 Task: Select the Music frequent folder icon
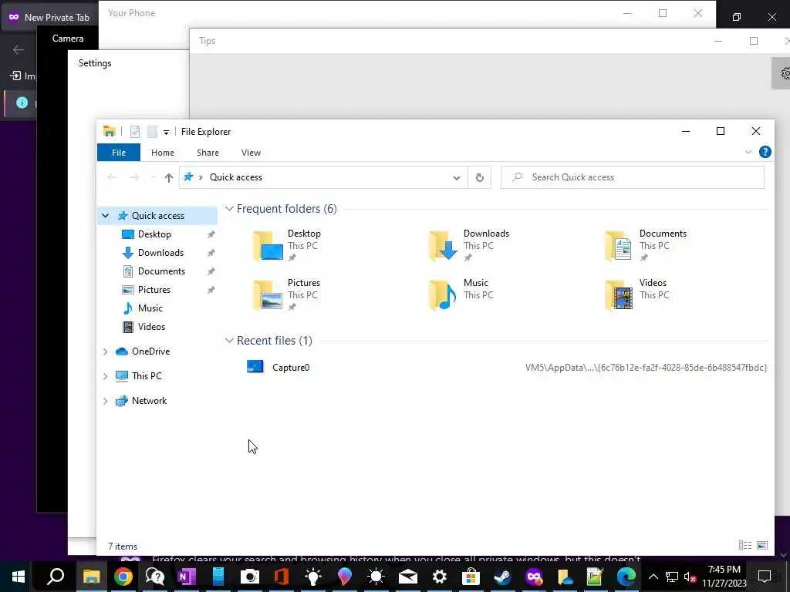(444, 295)
